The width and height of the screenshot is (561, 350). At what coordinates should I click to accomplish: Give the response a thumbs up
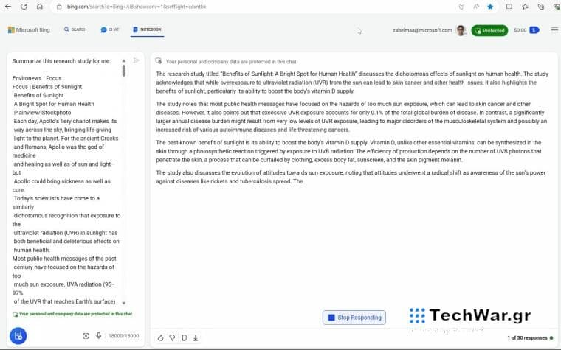tap(161, 337)
